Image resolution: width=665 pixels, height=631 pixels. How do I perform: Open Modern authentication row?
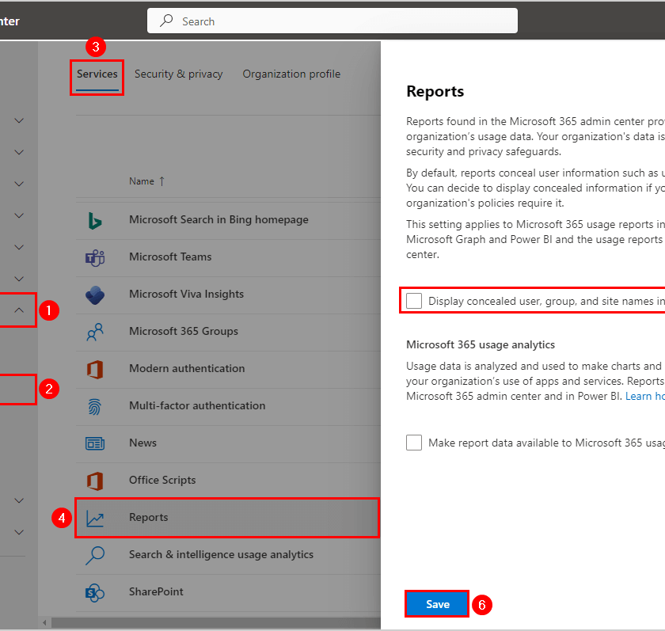click(228, 369)
